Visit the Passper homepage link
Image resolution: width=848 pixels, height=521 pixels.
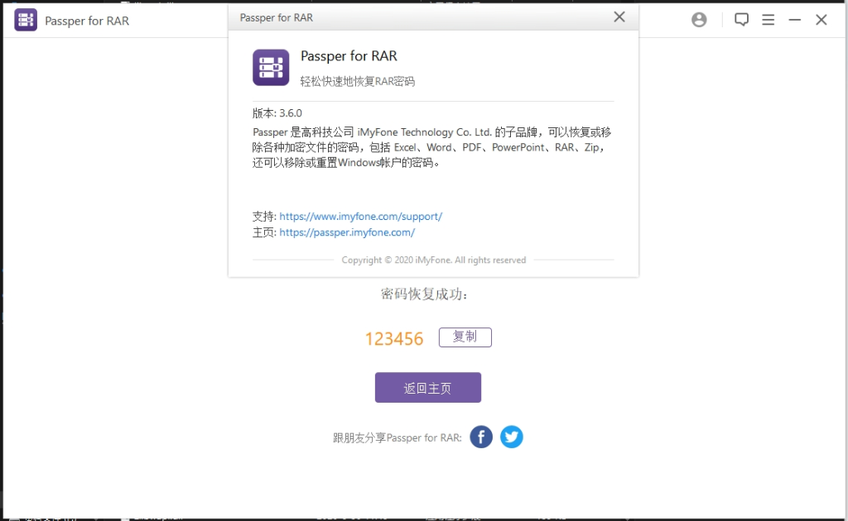(x=346, y=232)
